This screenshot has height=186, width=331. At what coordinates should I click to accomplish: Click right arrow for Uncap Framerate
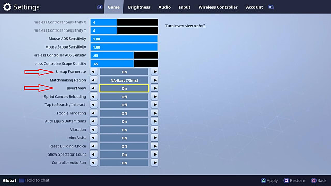[x=155, y=72]
